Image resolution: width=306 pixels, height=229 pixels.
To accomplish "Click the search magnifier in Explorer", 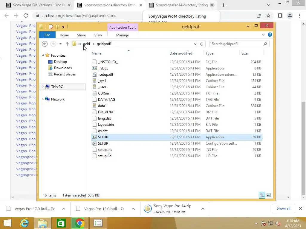I will [x=265, y=44].
